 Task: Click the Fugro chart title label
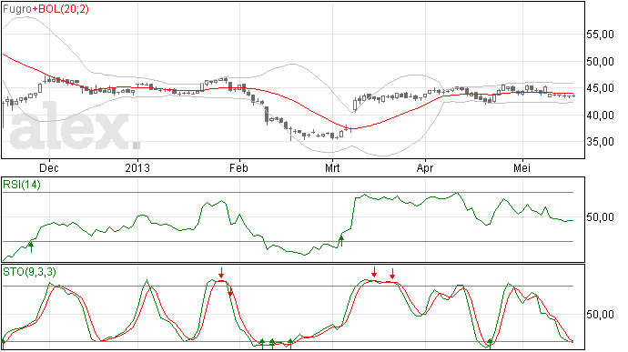click(x=17, y=9)
